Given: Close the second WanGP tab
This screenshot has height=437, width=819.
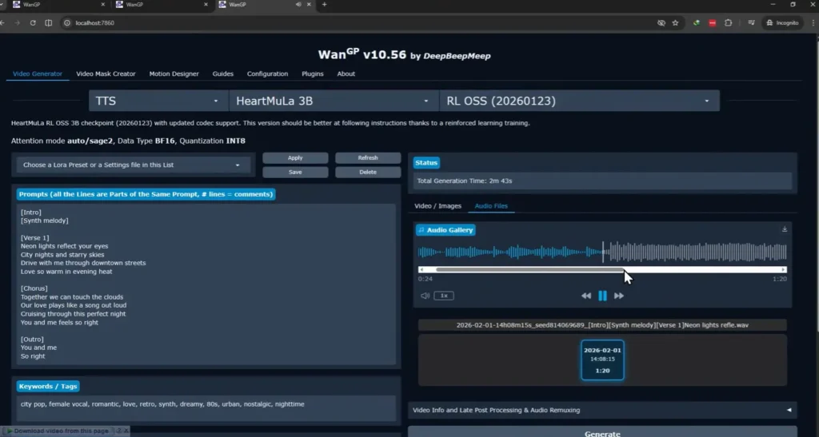Looking at the screenshot, I should click(206, 4).
